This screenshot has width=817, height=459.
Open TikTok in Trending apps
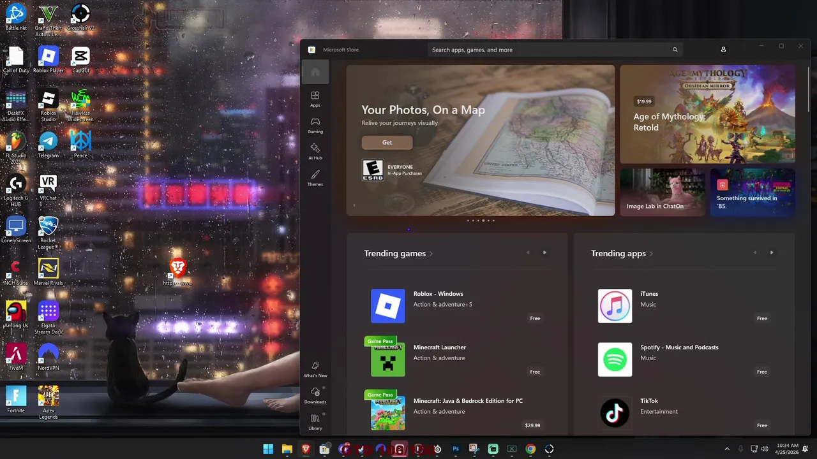click(684, 413)
